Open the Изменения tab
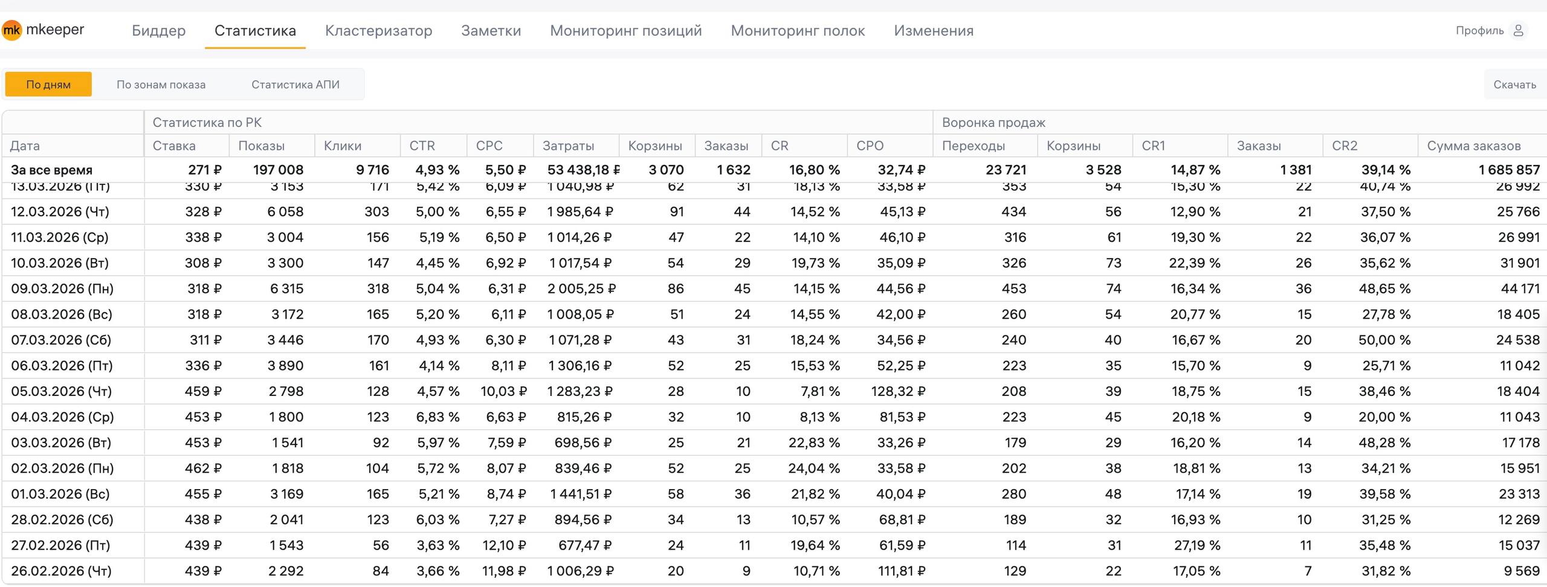 click(934, 31)
